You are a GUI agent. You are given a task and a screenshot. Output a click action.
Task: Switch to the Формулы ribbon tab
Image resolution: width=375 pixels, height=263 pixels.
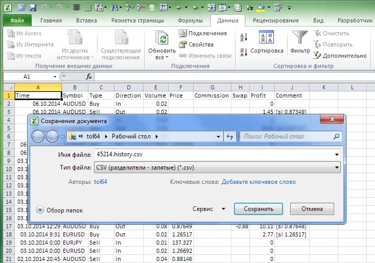190,20
